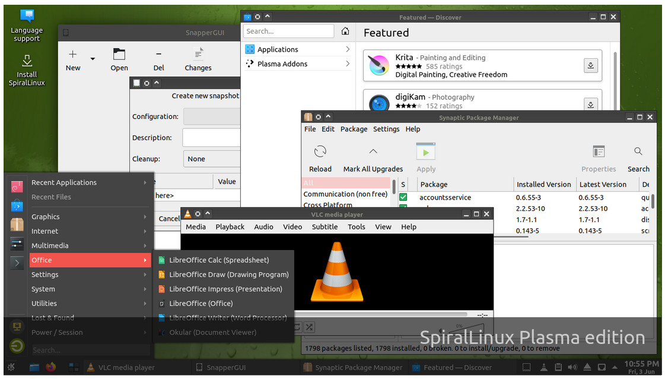The image size is (665, 379).
Task: Show hidden system tray icons arrow
Action: click(615, 367)
